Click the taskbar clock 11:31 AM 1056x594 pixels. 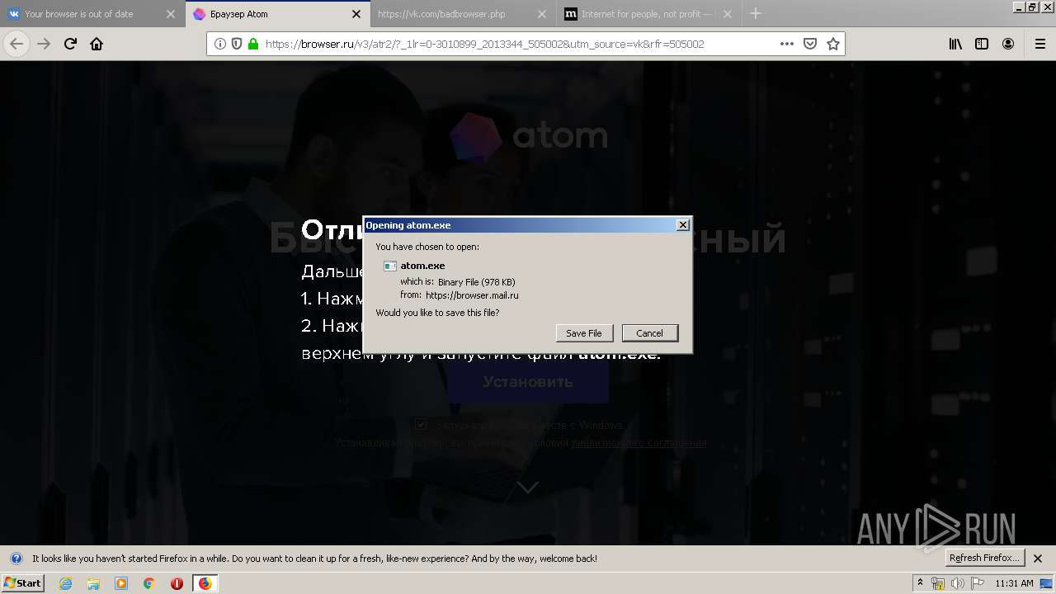pos(1014,583)
